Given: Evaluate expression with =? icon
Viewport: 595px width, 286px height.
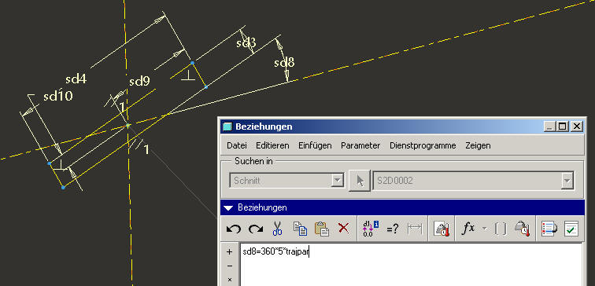Looking at the screenshot, I should [393, 229].
